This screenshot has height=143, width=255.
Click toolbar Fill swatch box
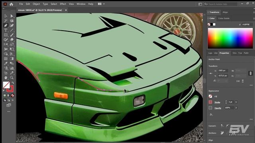(6, 85)
